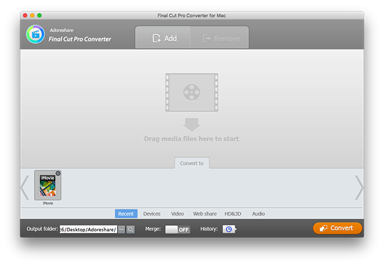The width and height of the screenshot is (384, 266).
Task: Switch to the Audio tab
Action: 259,214
